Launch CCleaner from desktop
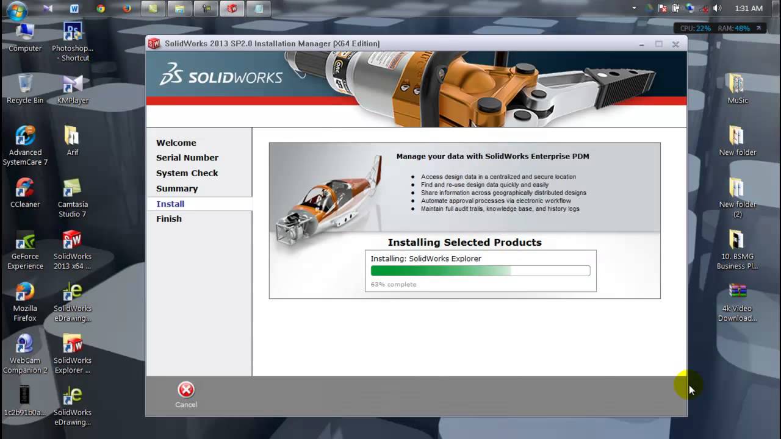 click(25, 193)
